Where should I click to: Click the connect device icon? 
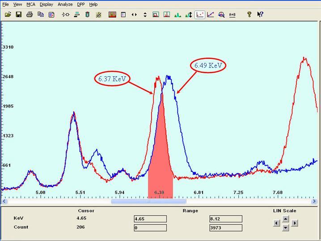click(66, 15)
